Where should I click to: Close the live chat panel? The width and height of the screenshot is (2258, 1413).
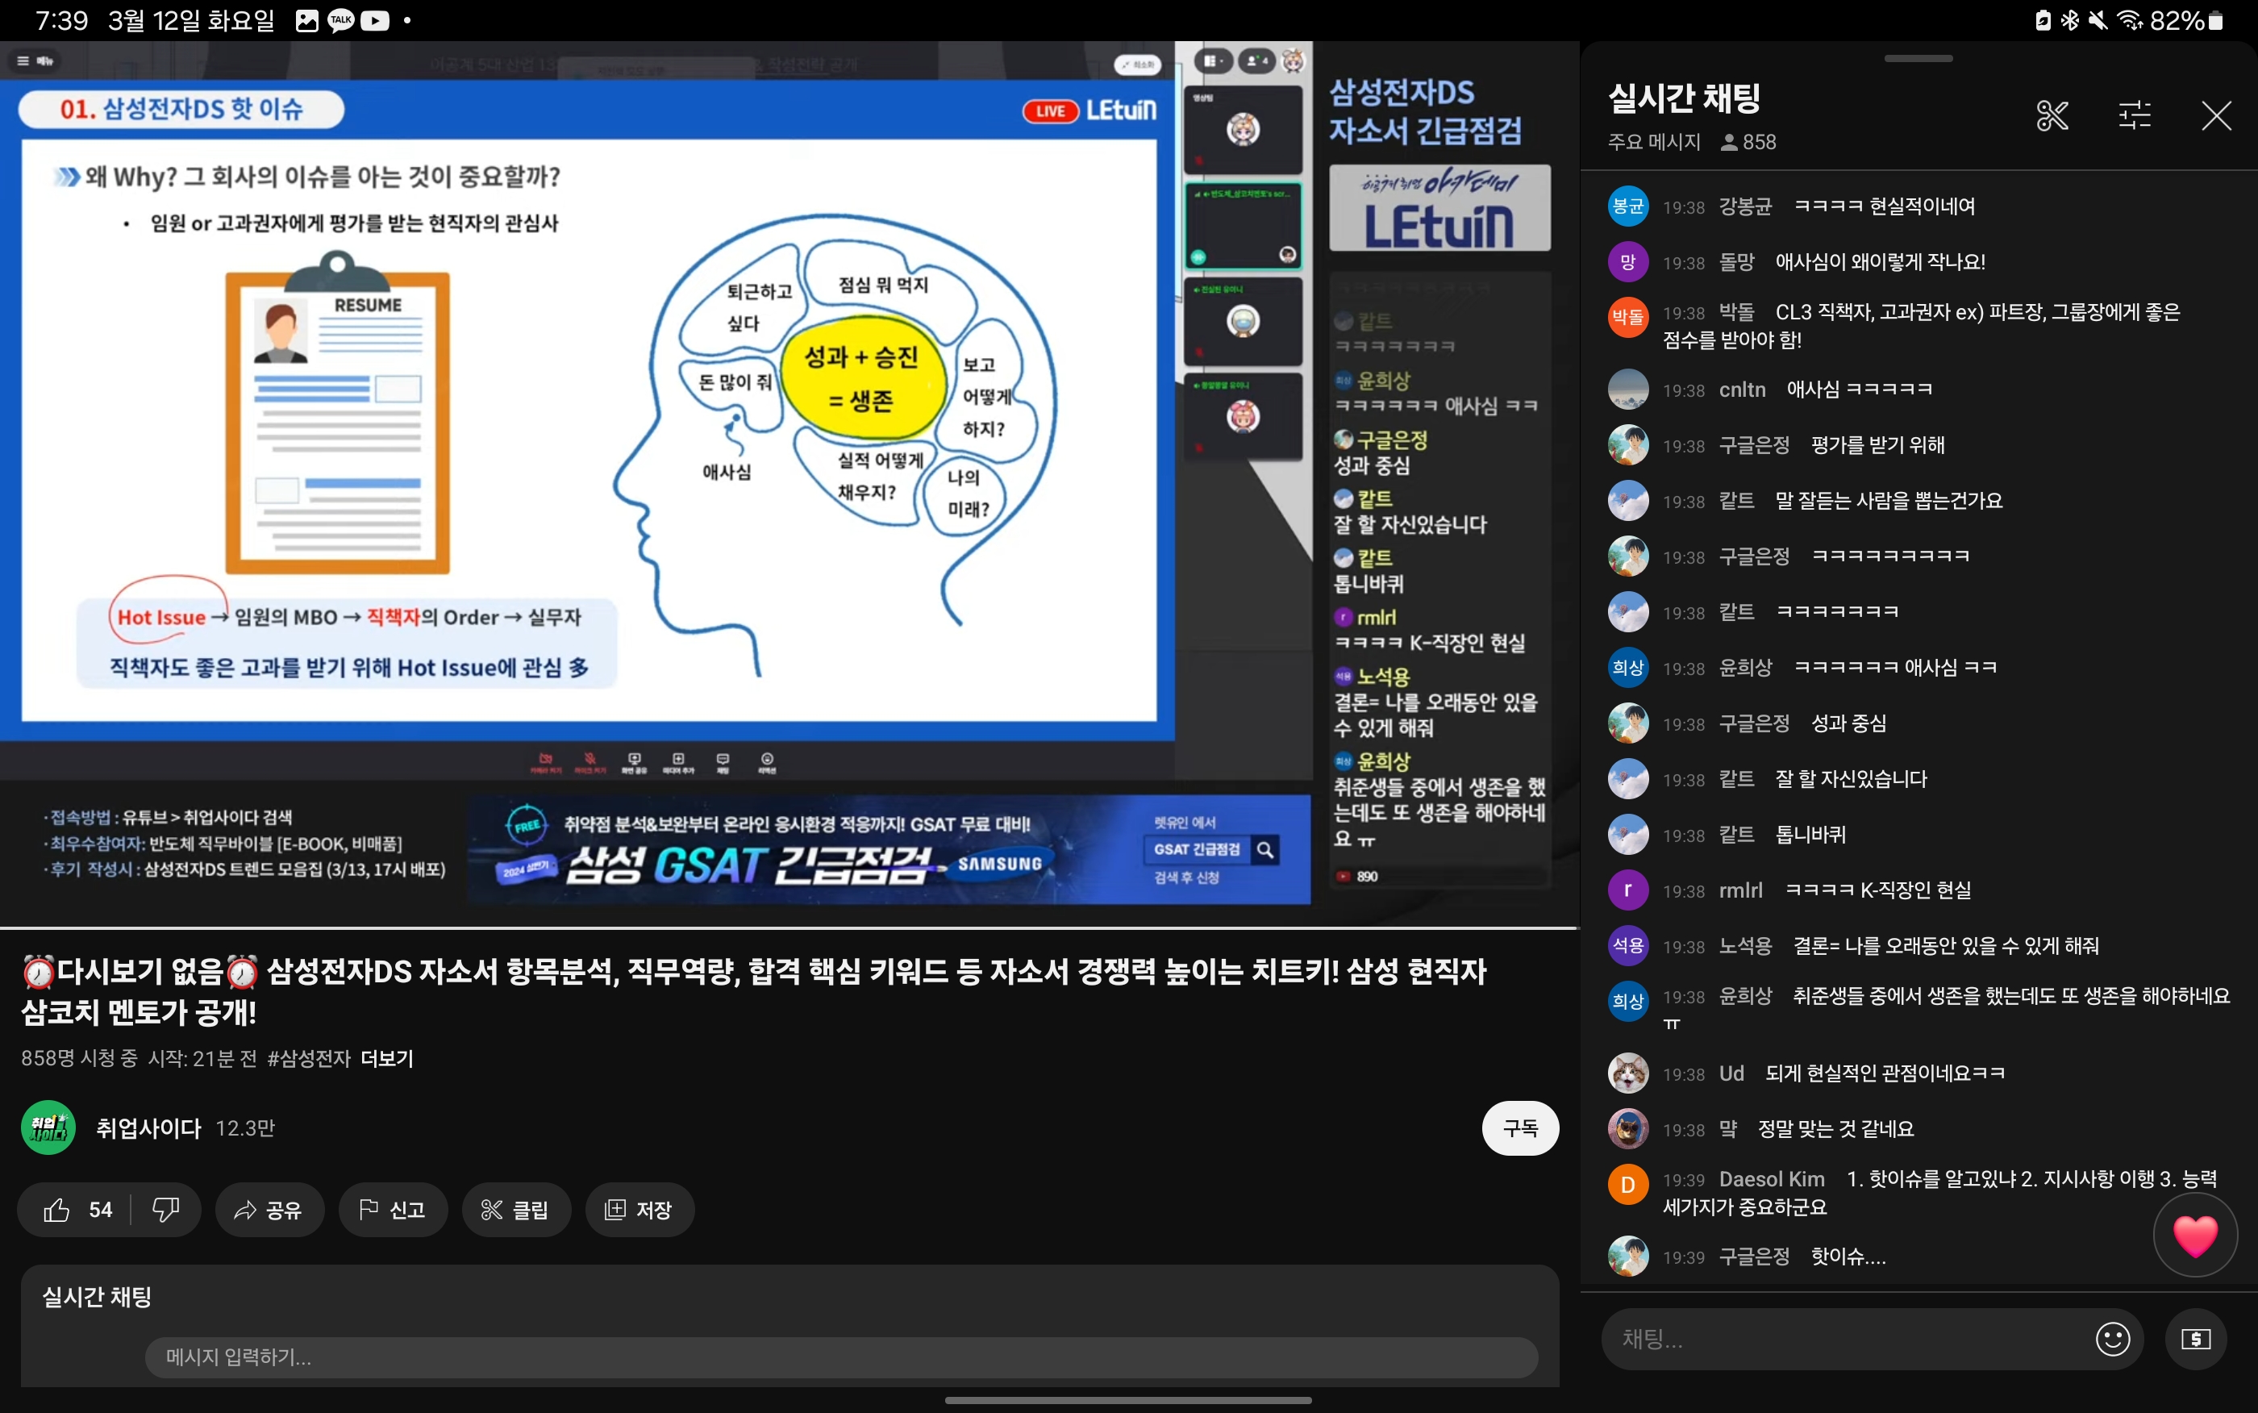click(x=2216, y=116)
